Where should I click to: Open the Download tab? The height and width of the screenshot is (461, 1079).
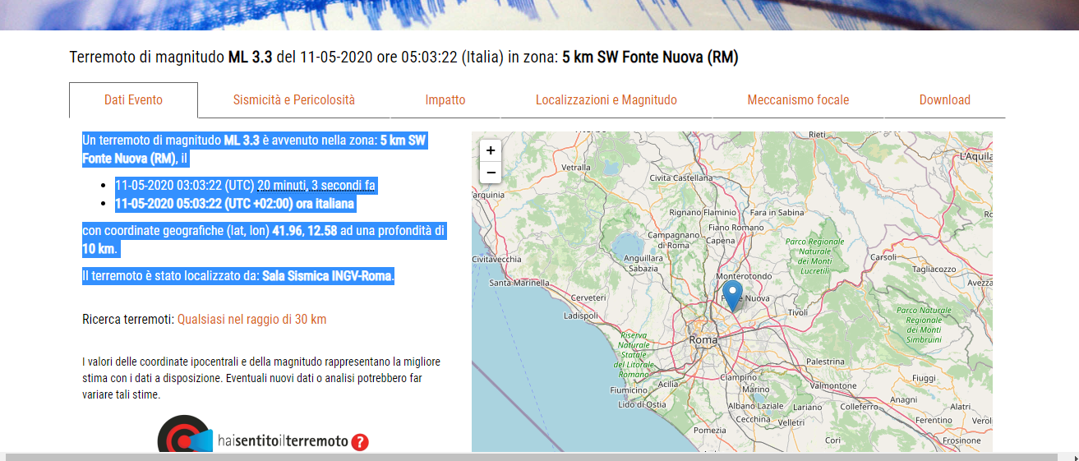(x=944, y=100)
